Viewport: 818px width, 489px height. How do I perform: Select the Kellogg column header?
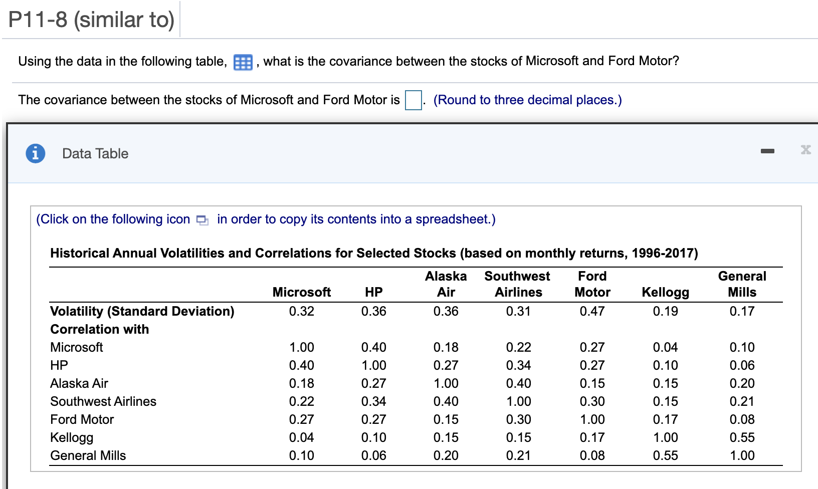[666, 292]
